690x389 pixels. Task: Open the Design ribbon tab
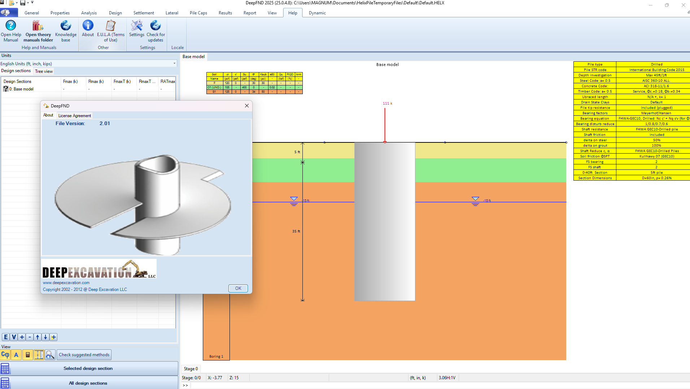[x=115, y=13]
